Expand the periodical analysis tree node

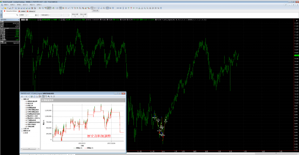tap(21, 130)
